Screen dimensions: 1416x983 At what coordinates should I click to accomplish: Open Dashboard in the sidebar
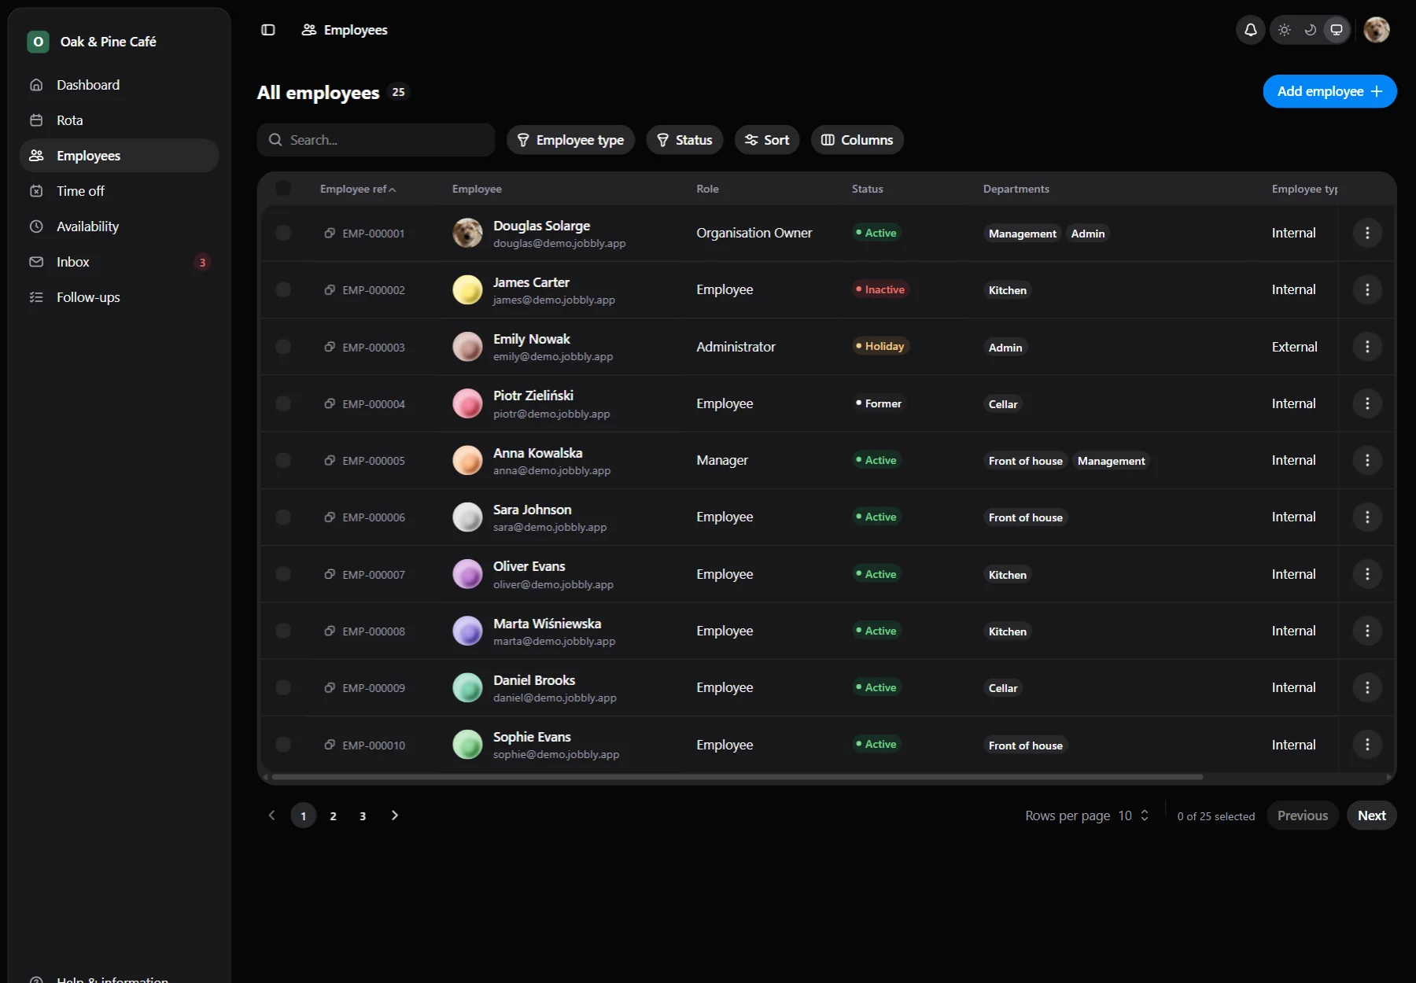coord(119,85)
